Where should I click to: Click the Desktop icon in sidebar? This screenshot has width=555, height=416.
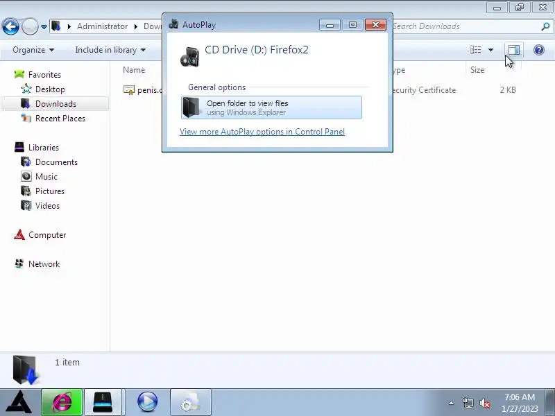pos(26,89)
